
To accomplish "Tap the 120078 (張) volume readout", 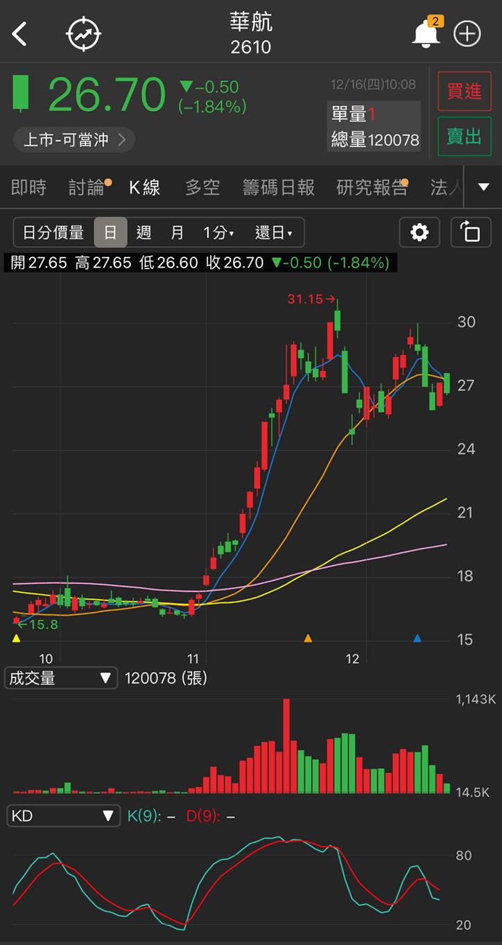I will pyautogui.click(x=166, y=677).
